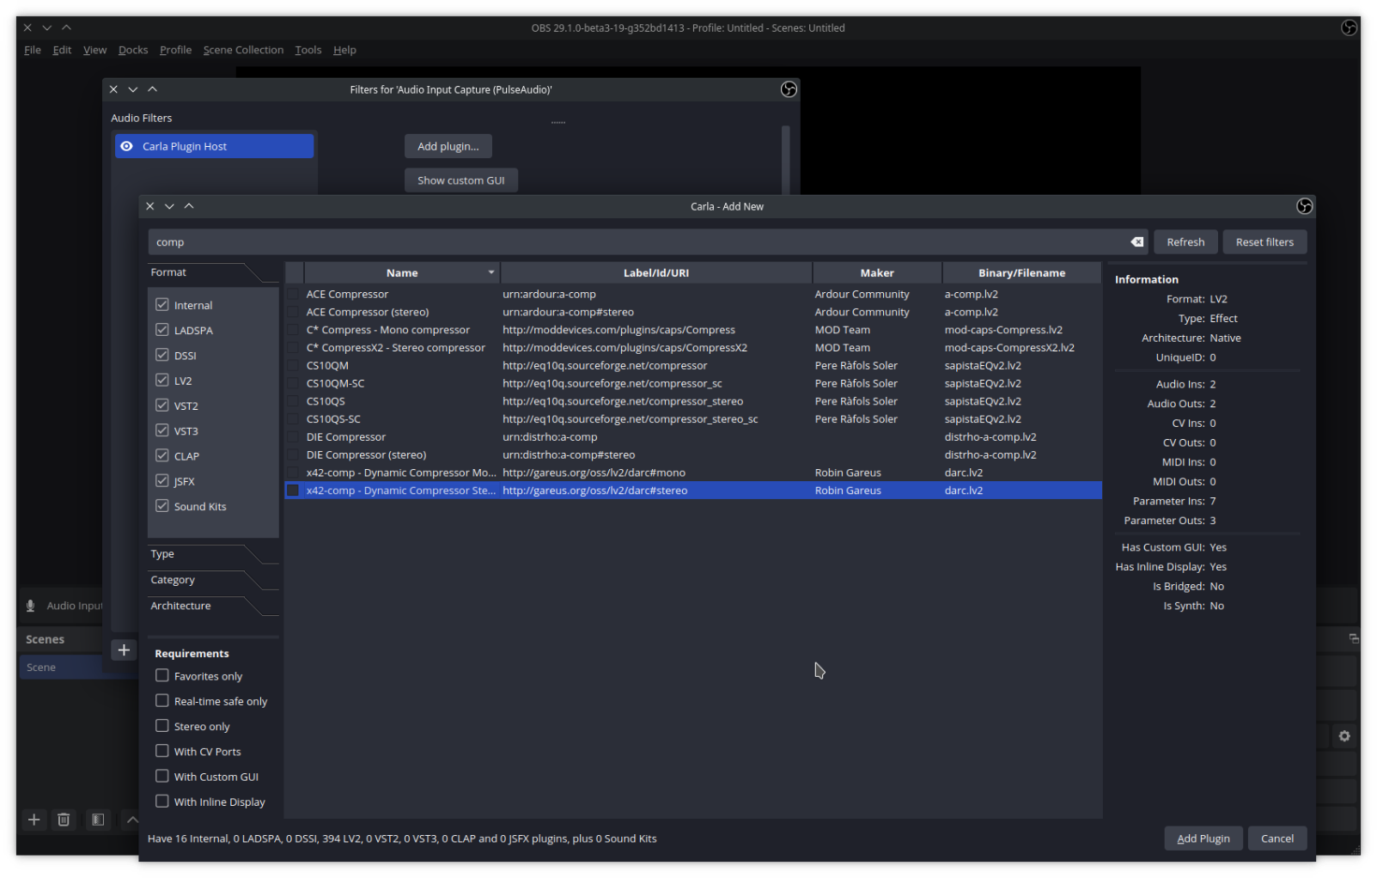Image resolution: width=1377 pixels, height=878 pixels.
Task: Uncheck the CLAP format checkbox
Action: (161, 455)
